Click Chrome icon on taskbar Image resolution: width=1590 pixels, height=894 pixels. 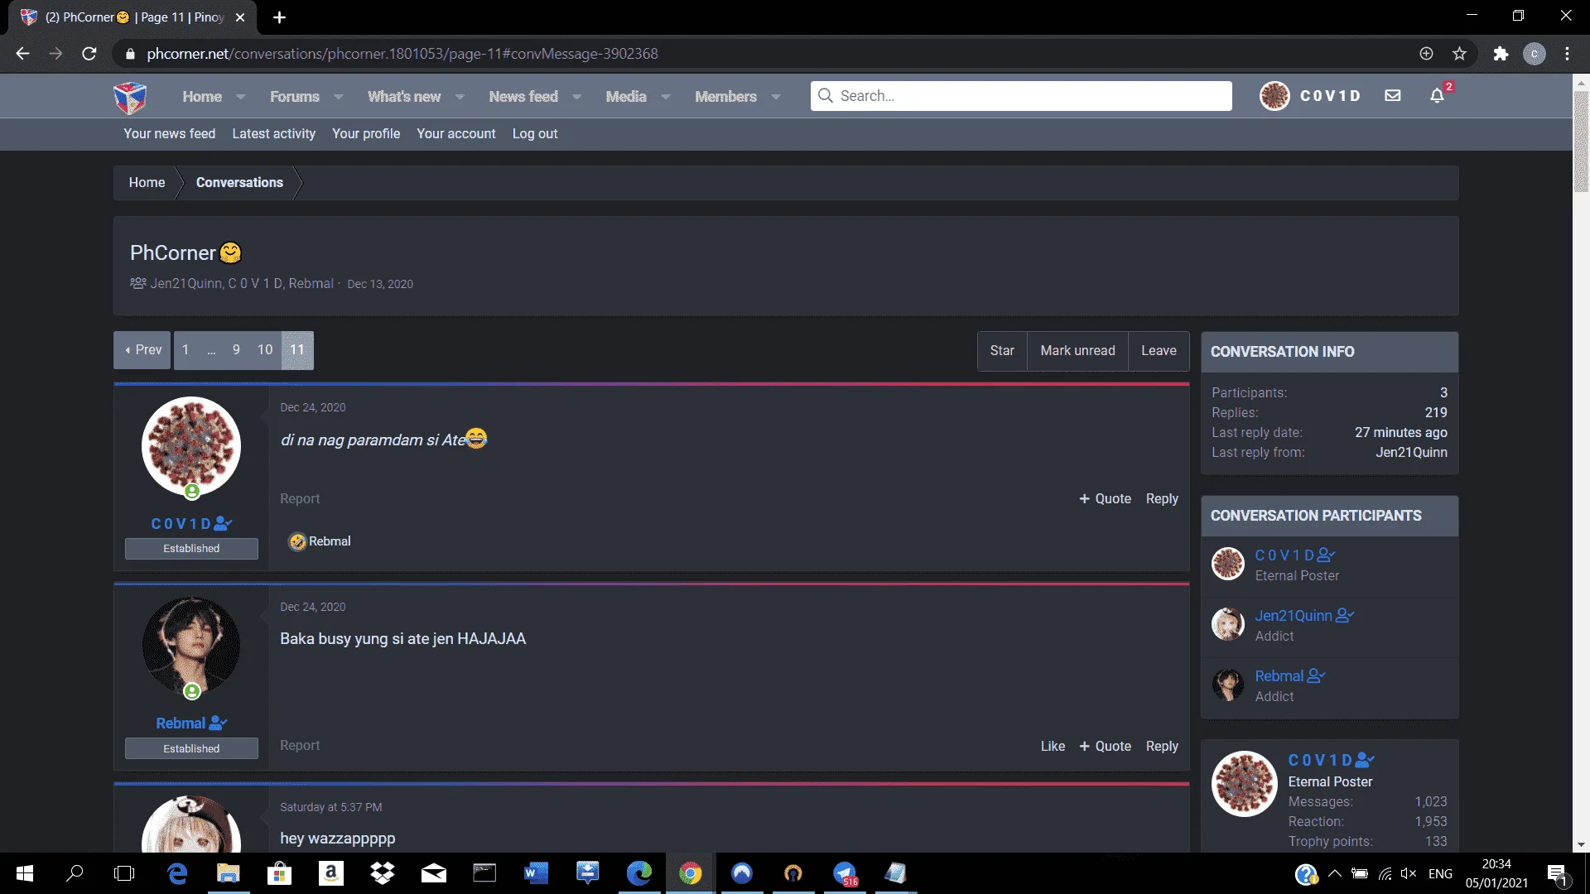click(690, 873)
